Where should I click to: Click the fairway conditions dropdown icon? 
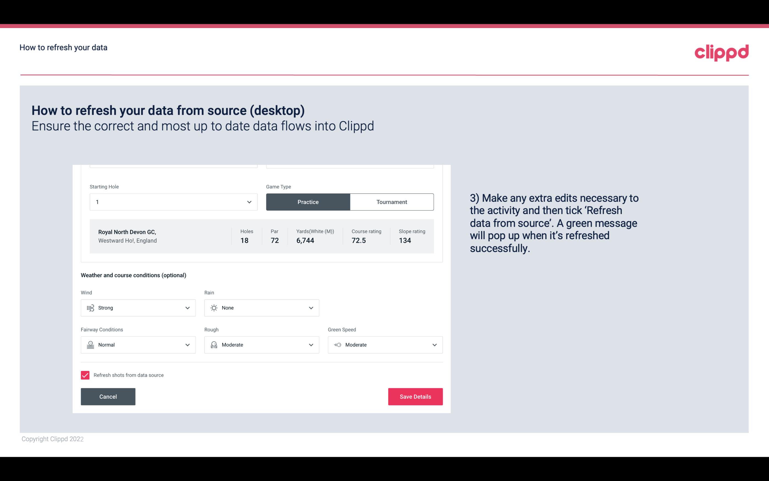click(x=187, y=345)
